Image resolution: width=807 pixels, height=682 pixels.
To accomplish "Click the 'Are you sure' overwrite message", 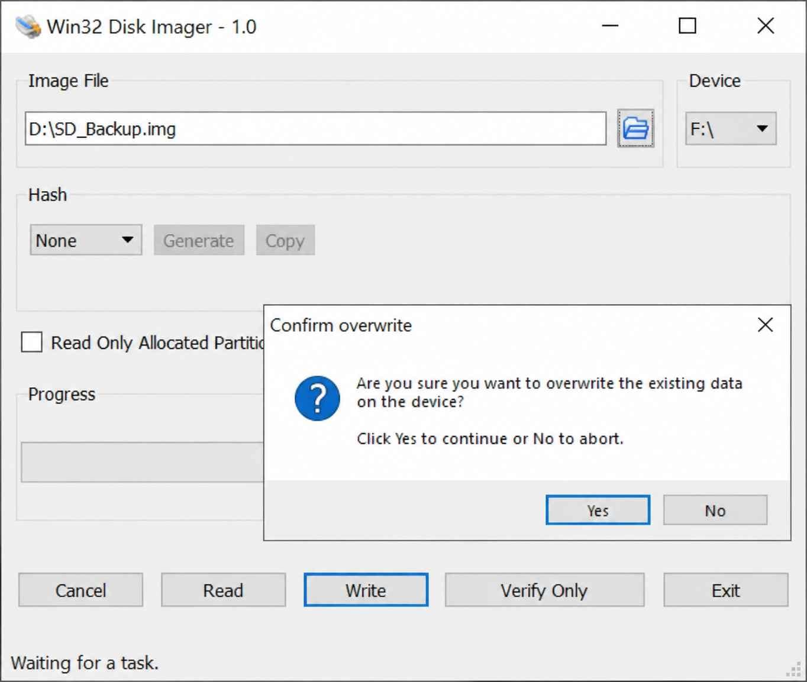I will (549, 392).
